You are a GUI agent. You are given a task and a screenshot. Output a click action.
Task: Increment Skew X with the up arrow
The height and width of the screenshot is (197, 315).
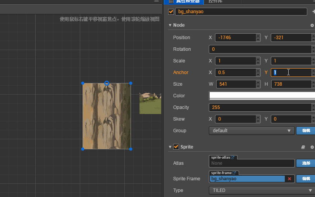[258, 117]
